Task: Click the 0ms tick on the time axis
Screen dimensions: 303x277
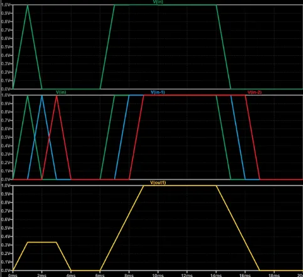Action: tap(13, 275)
